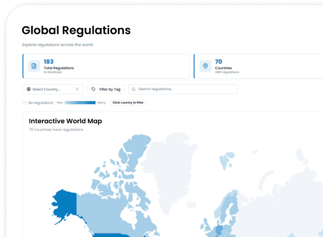Viewport: 323px width, 237px height.
Task: Click the 'No regulations' legend label
Action: (x=40, y=102)
